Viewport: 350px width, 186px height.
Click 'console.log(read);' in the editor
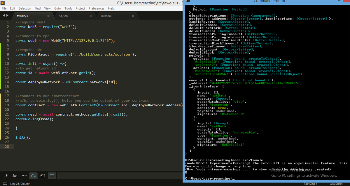(34, 119)
